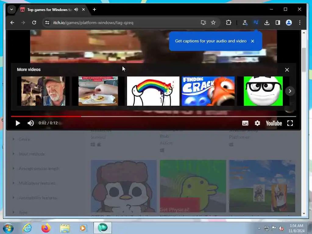
Task: Open the food plate video thumbnail
Action: coord(98,91)
